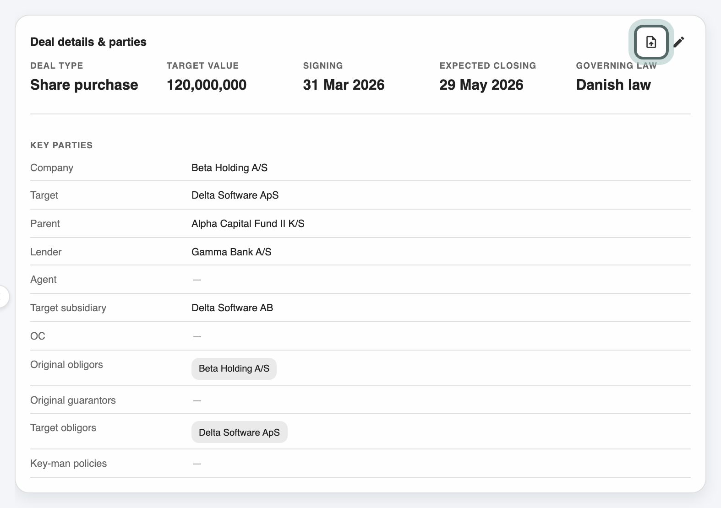Click the "SIGNING" field label

323,66
